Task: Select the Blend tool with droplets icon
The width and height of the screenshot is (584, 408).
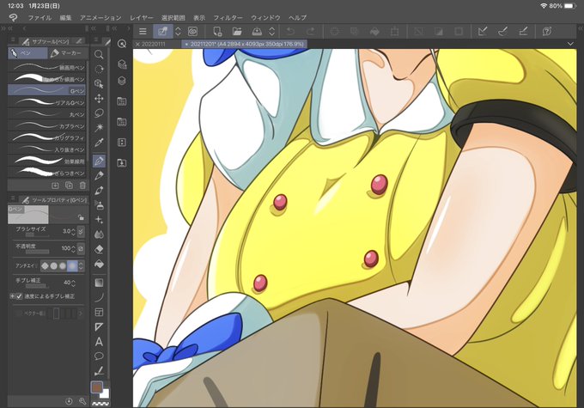Action: pos(99,234)
